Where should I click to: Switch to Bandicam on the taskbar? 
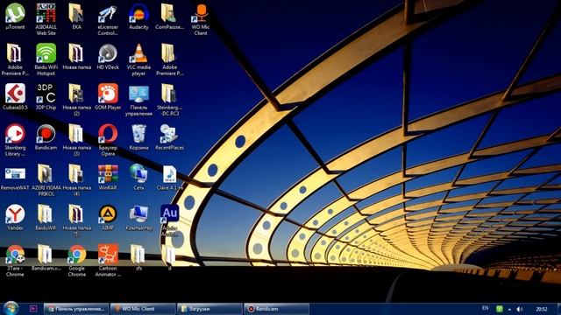click(276, 309)
